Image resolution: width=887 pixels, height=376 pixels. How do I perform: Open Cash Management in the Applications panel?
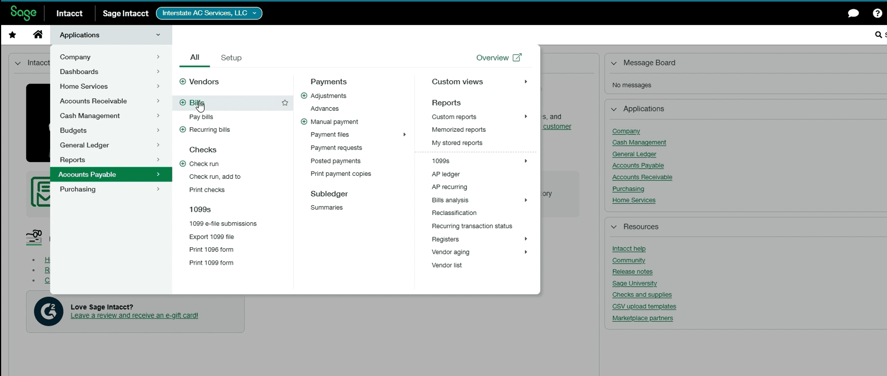tap(639, 142)
